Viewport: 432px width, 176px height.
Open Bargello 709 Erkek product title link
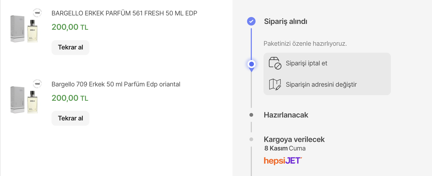[116, 84]
